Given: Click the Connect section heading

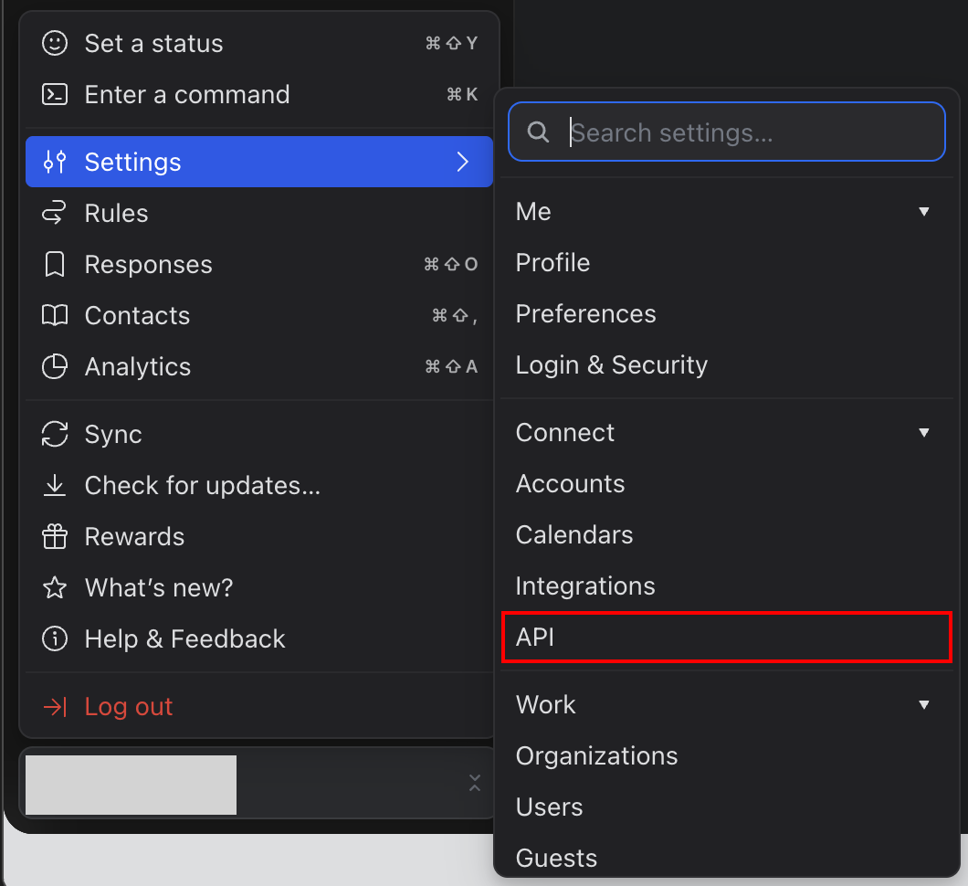Looking at the screenshot, I should (x=565, y=433).
